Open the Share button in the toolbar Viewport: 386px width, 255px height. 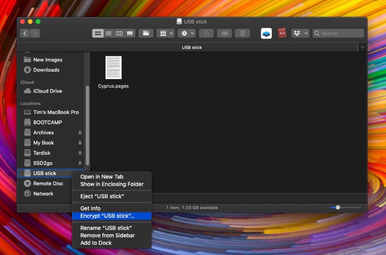(206, 33)
